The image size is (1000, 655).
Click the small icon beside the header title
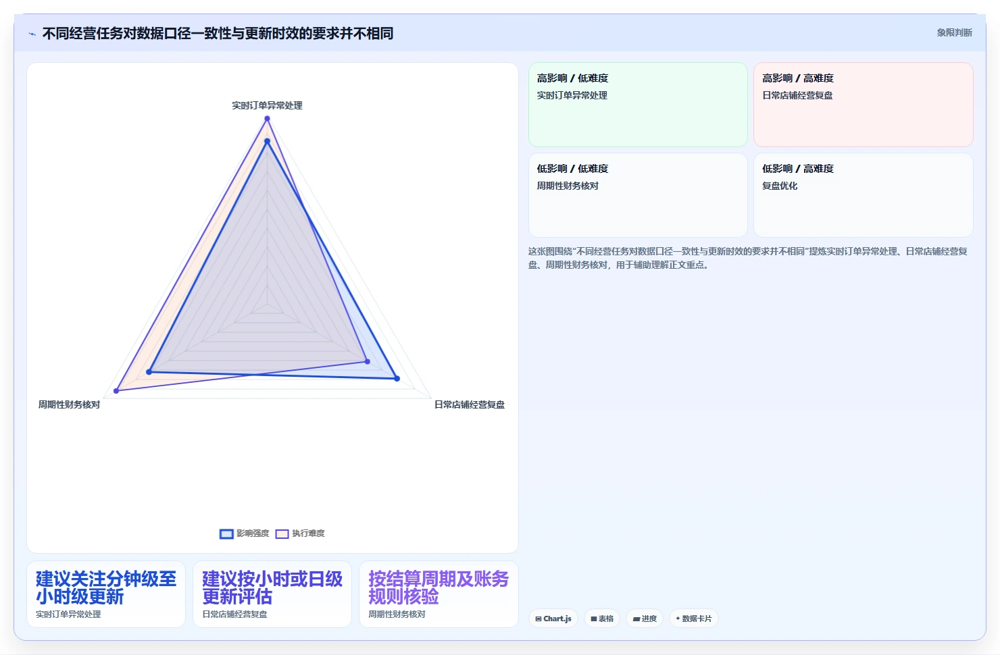pos(32,34)
